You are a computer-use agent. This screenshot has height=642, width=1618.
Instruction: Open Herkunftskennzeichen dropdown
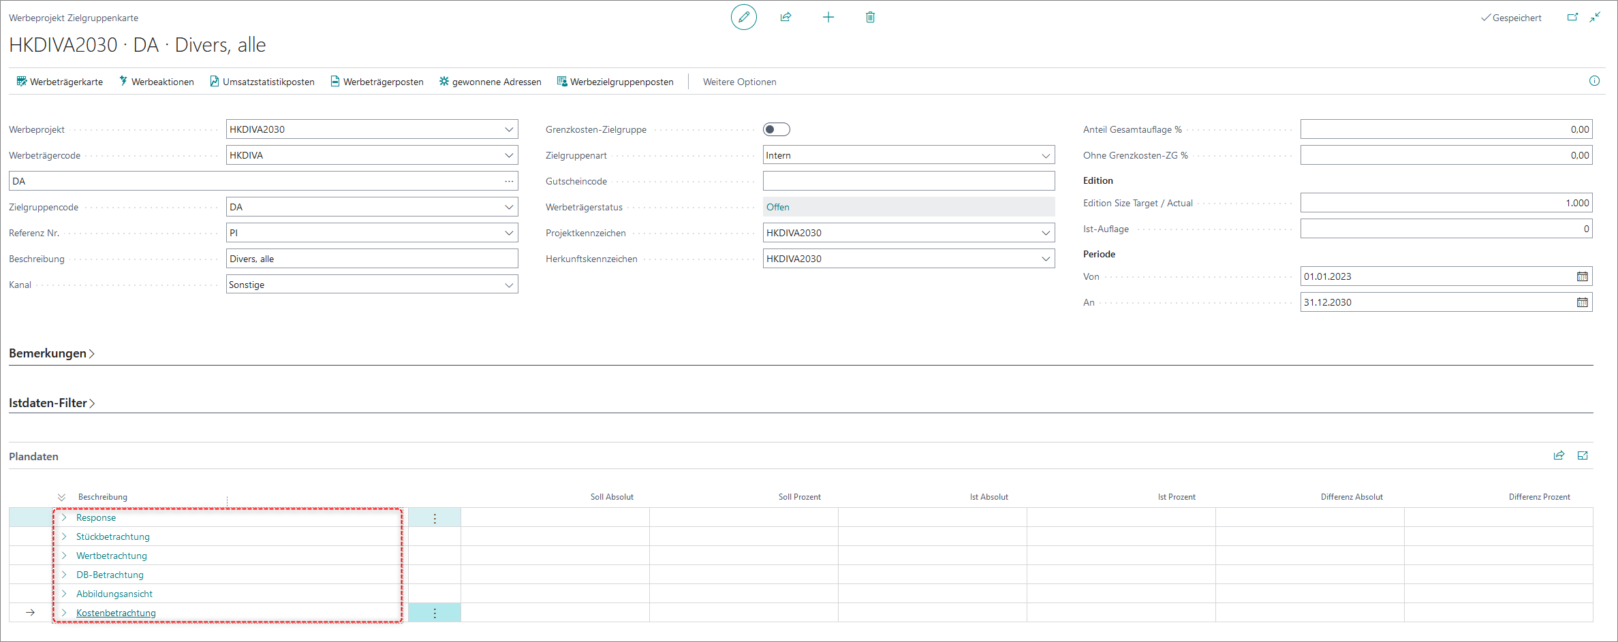(1046, 259)
